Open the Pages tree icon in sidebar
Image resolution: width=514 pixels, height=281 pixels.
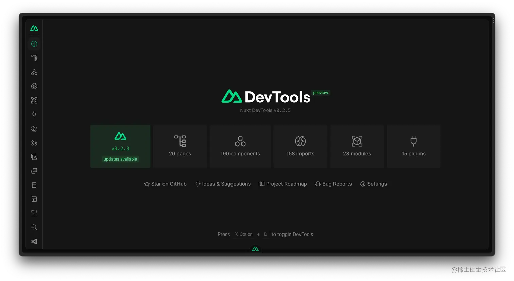[x=34, y=58]
